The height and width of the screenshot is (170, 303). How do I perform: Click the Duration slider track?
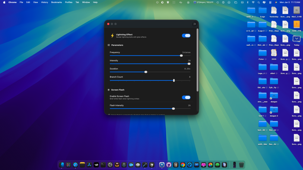coord(150,72)
